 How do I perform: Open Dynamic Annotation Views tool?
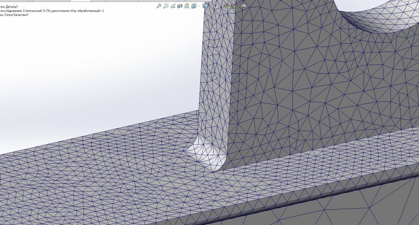click(187, 6)
